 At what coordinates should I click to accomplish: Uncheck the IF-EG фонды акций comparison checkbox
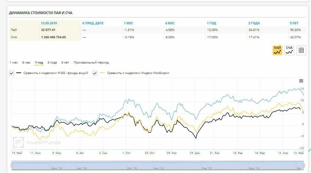click(x=12, y=73)
